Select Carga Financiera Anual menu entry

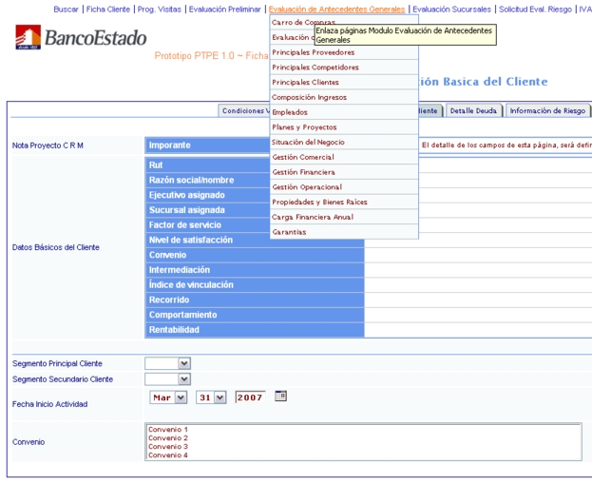[x=312, y=217]
